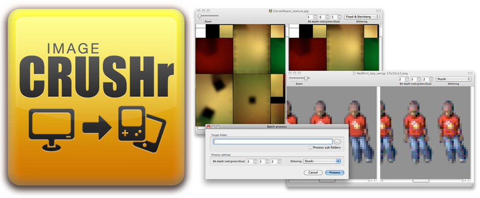
Task: Click green bit depth stepper in CornellRoom window
Action: (327, 17)
